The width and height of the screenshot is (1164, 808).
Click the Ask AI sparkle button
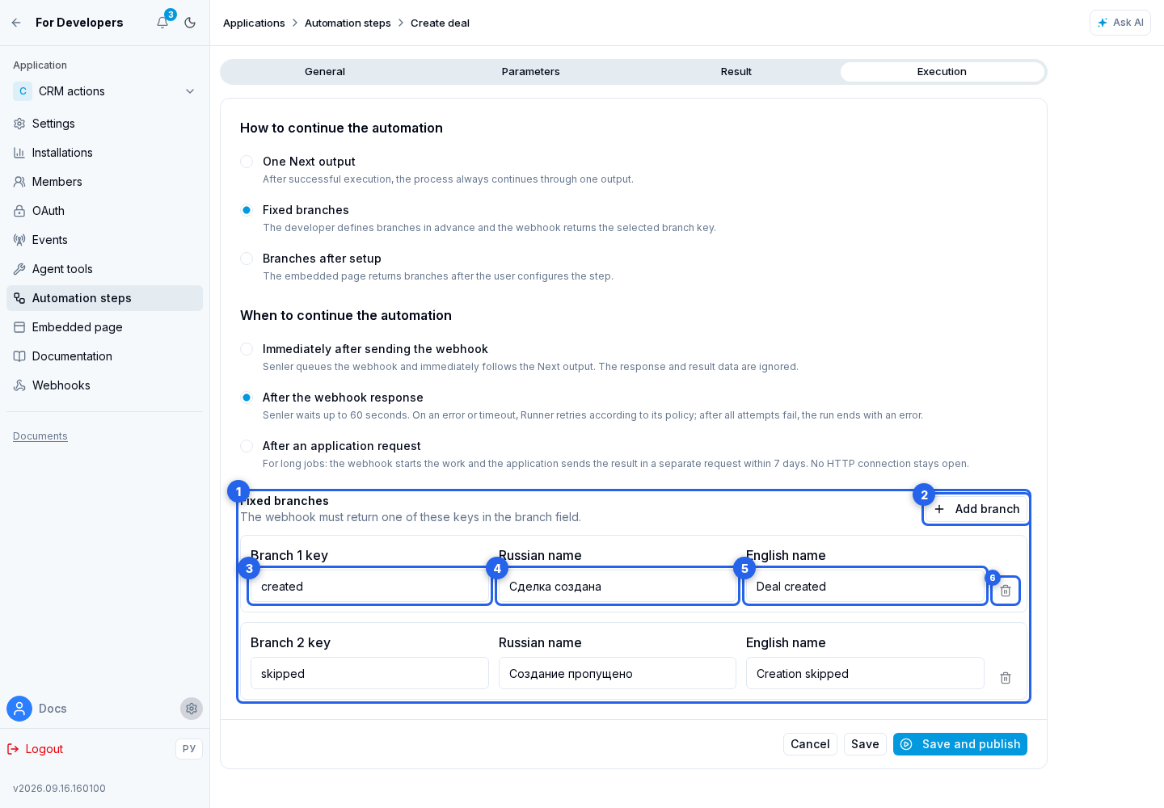click(x=1120, y=23)
